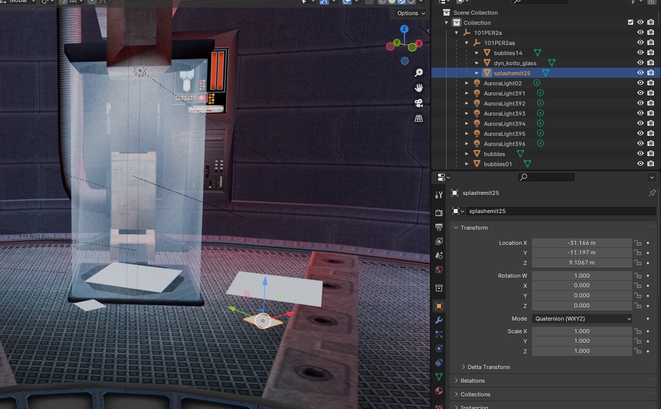
Task: Open the Scene properties tab
Action: [x=438, y=255]
